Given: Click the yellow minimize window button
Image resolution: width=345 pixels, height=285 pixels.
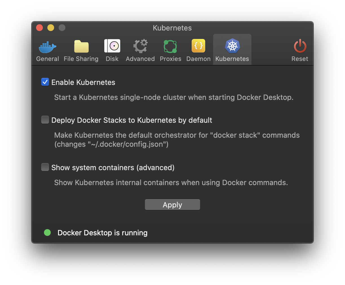Looking at the screenshot, I should tap(51, 28).
